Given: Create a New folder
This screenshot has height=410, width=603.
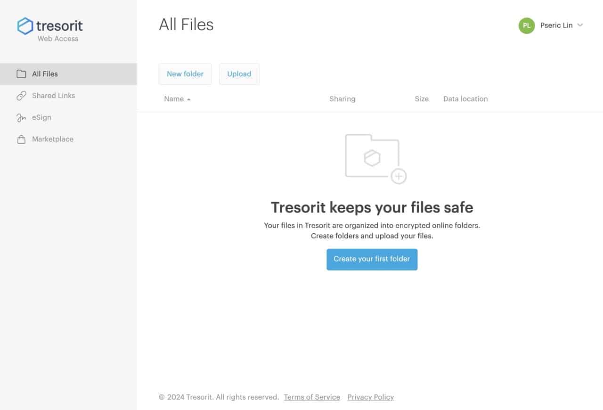Looking at the screenshot, I should (185, 74).
